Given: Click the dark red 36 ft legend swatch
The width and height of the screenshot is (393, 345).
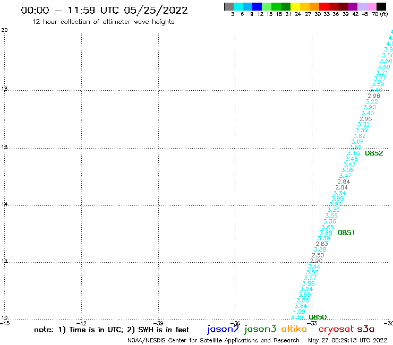Looking at the screenshot, I should 334,6.
